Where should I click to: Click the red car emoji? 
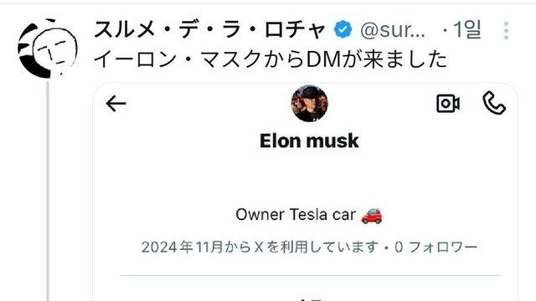[372, 216]
